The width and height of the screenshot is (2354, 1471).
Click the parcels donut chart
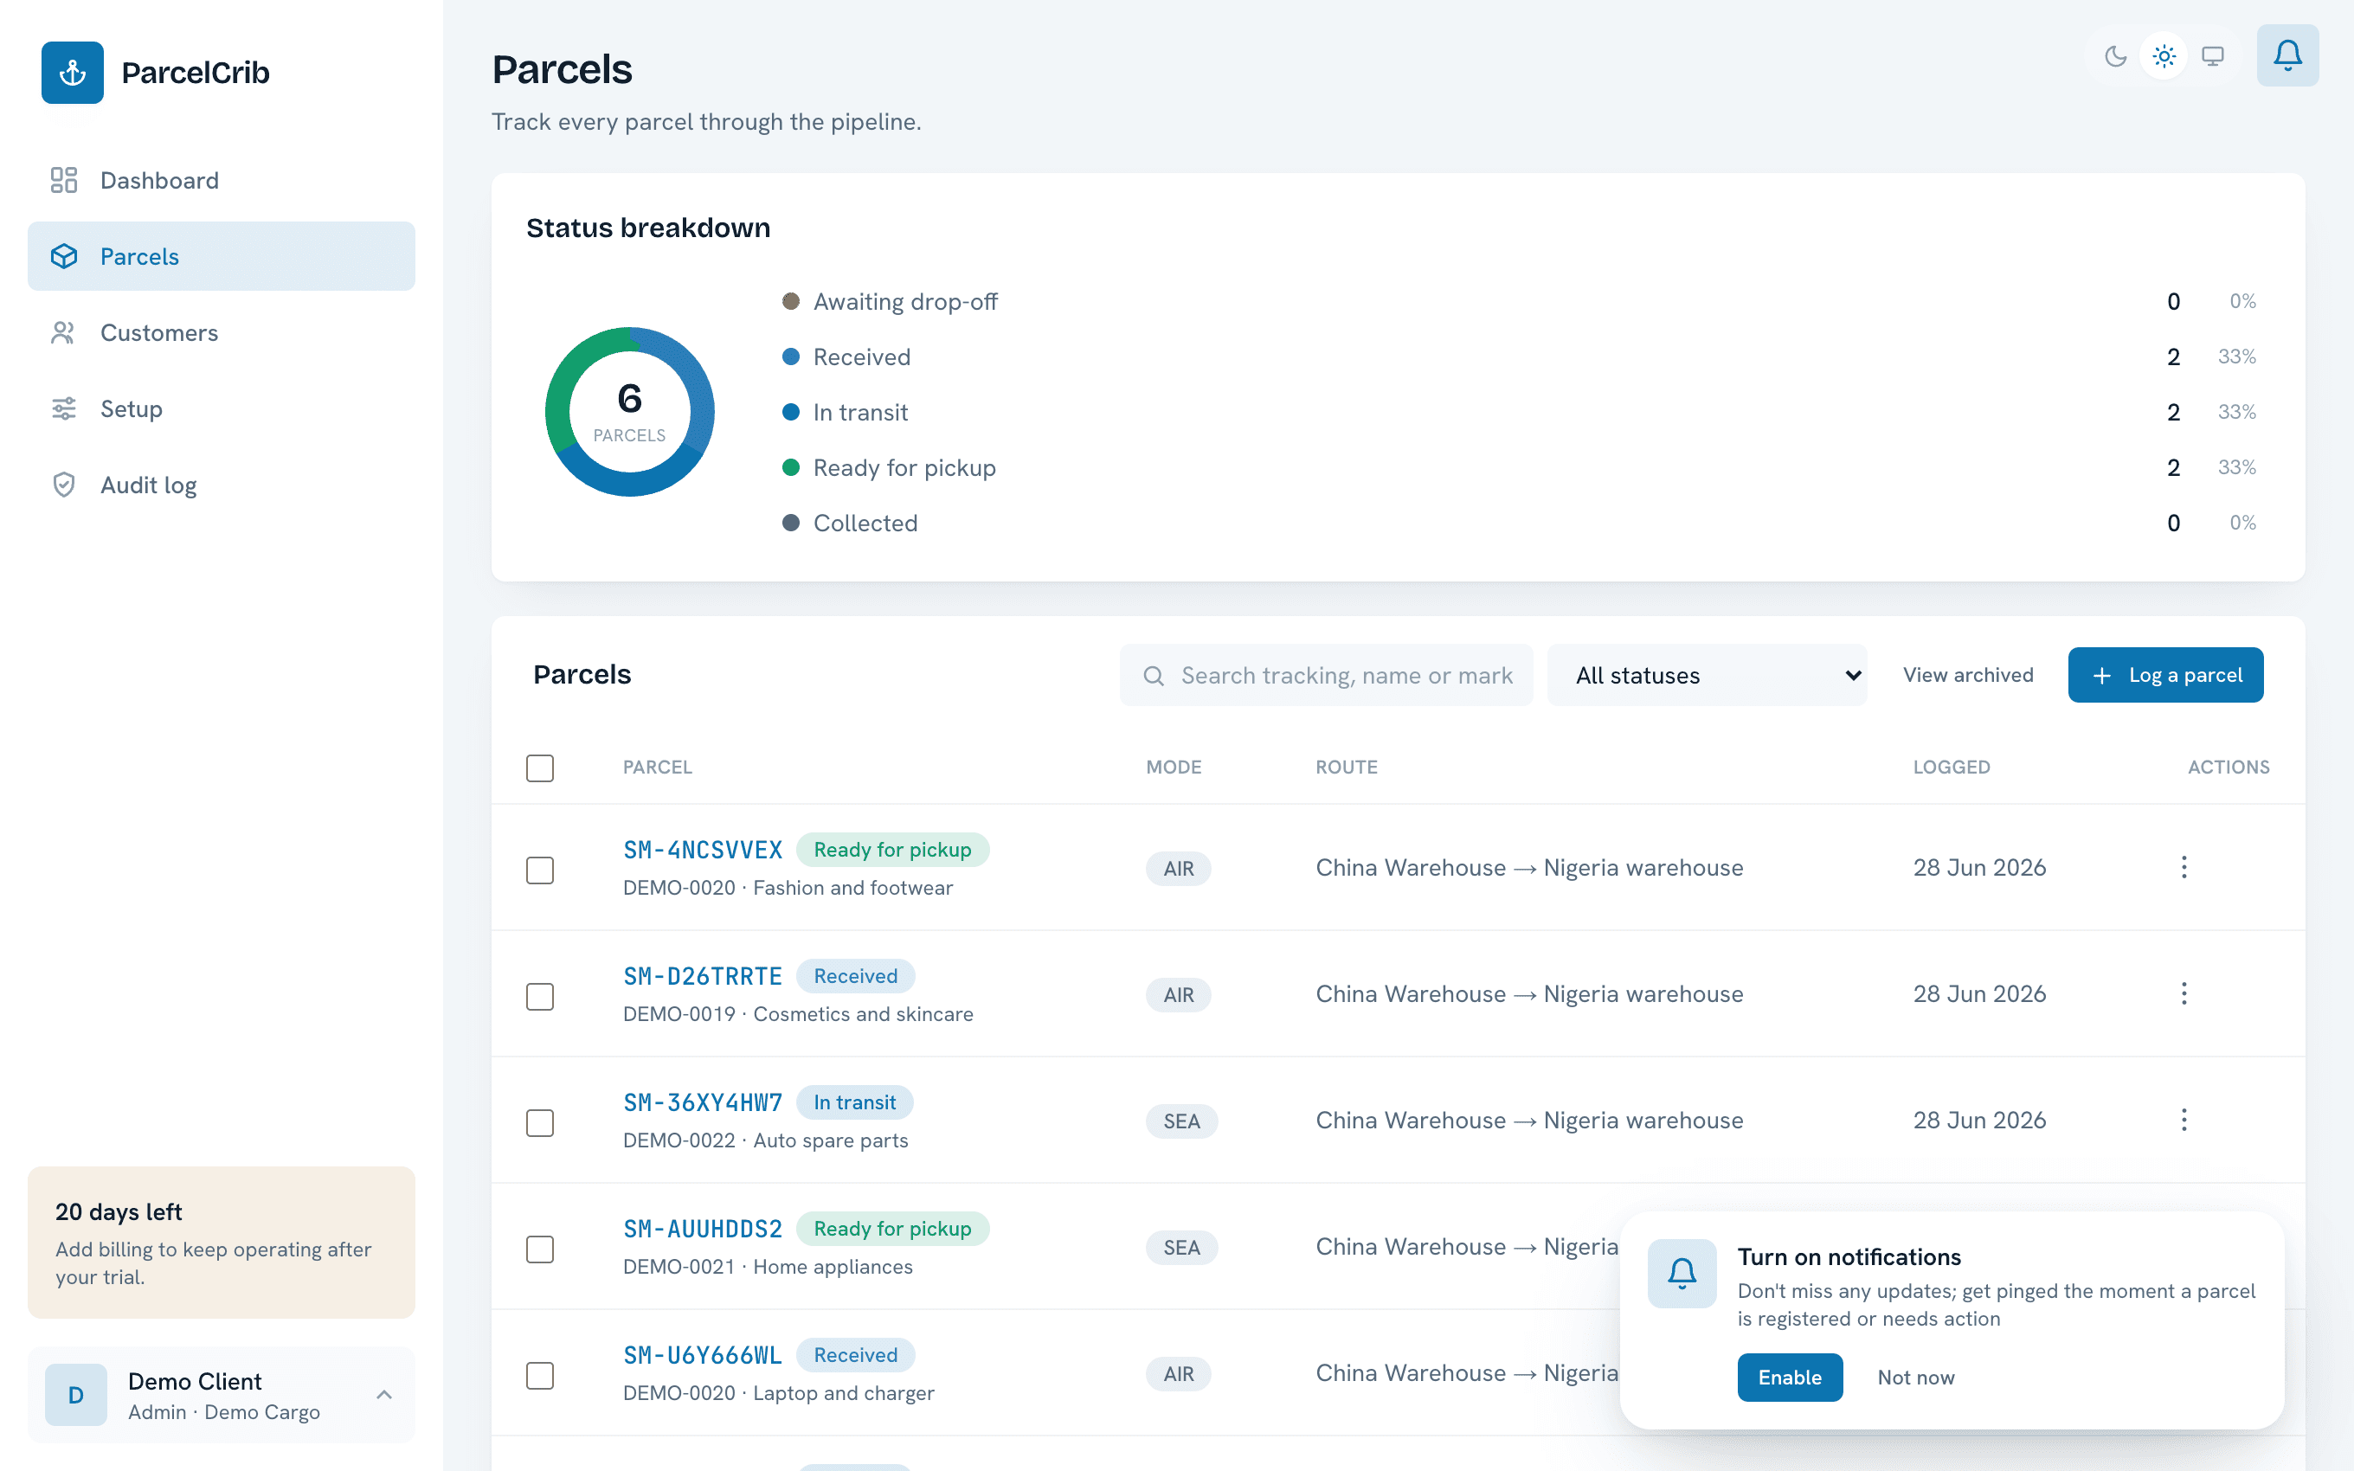629,412
